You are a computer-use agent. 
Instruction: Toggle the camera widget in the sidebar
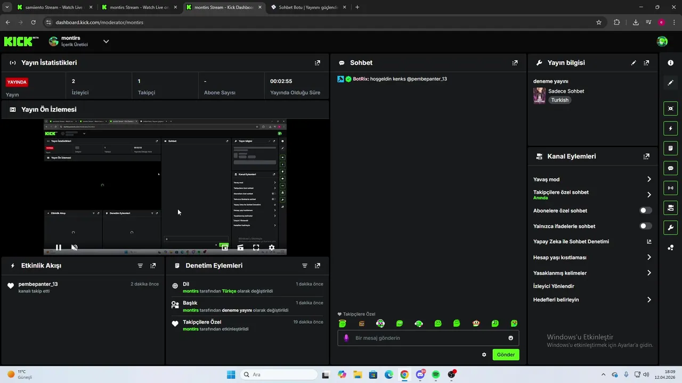(671, 207)
